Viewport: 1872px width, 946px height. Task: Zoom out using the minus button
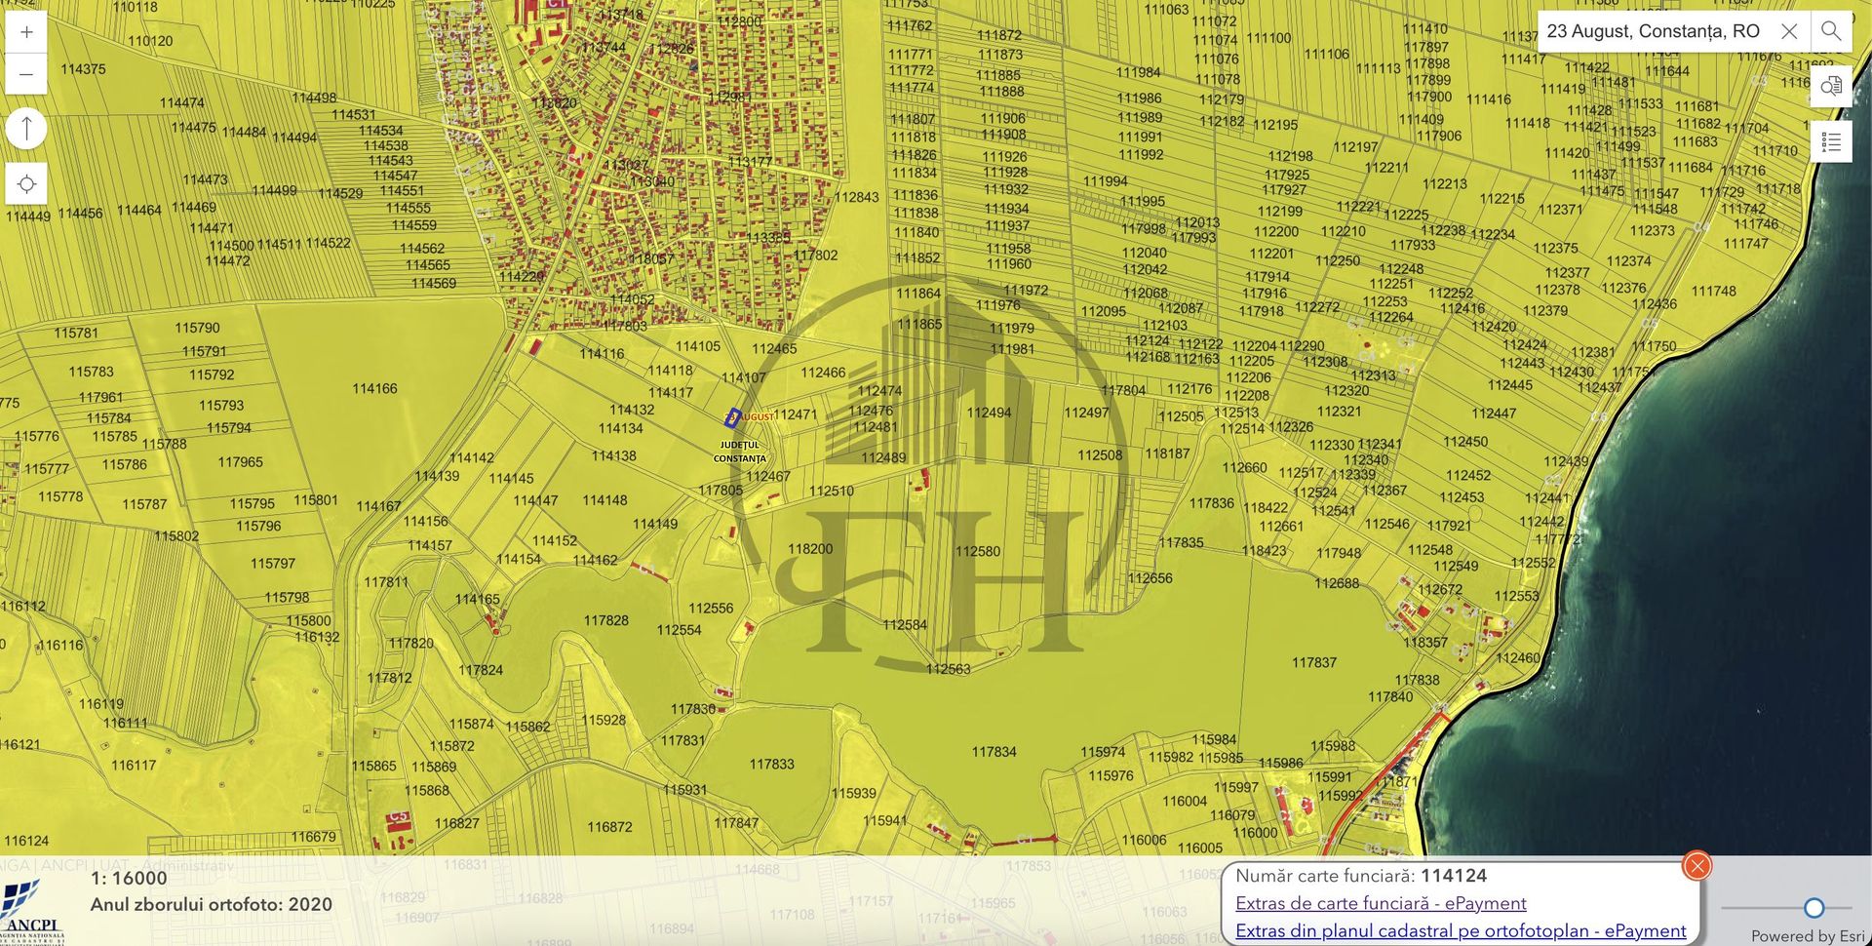tap(26, 74)
